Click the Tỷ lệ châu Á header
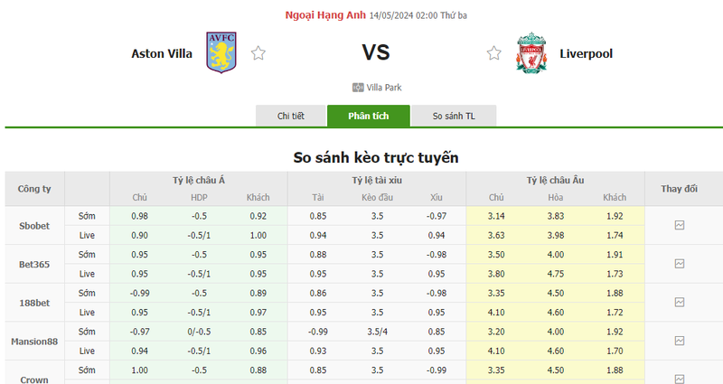This screenshot has height=384, width=723. (199, 180)
